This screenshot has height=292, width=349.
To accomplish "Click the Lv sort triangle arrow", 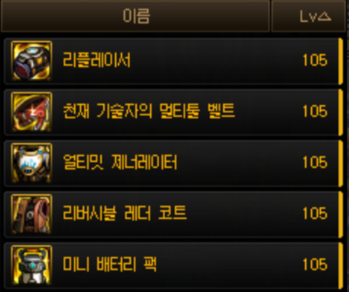I will click(324, 17).
